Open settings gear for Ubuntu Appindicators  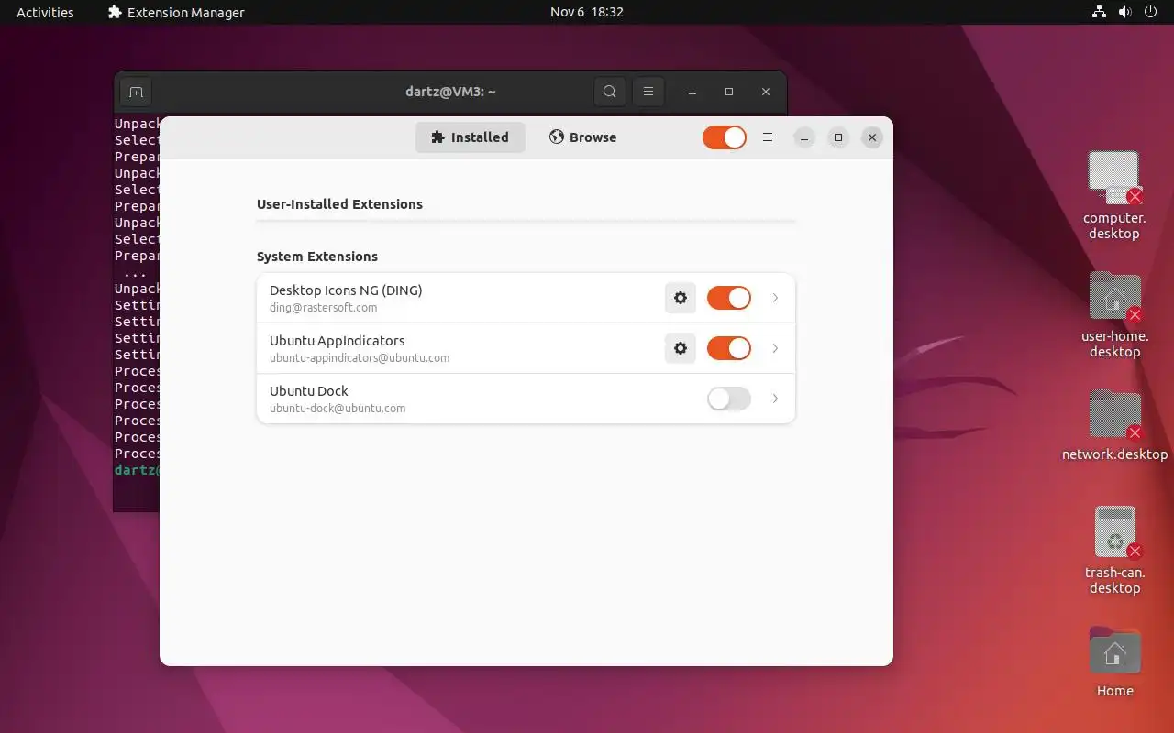(681, 348)
